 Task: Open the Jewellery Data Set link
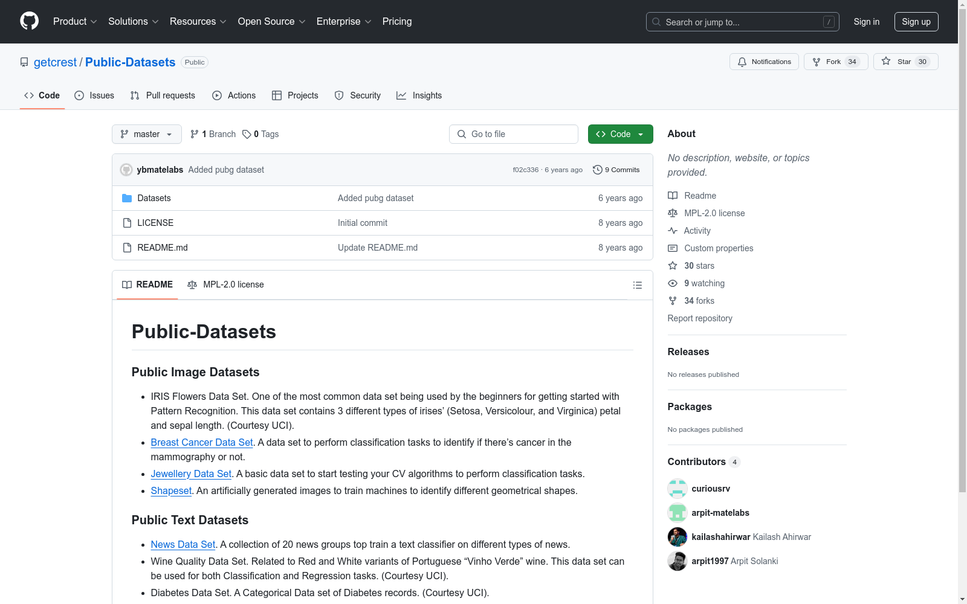191,474
